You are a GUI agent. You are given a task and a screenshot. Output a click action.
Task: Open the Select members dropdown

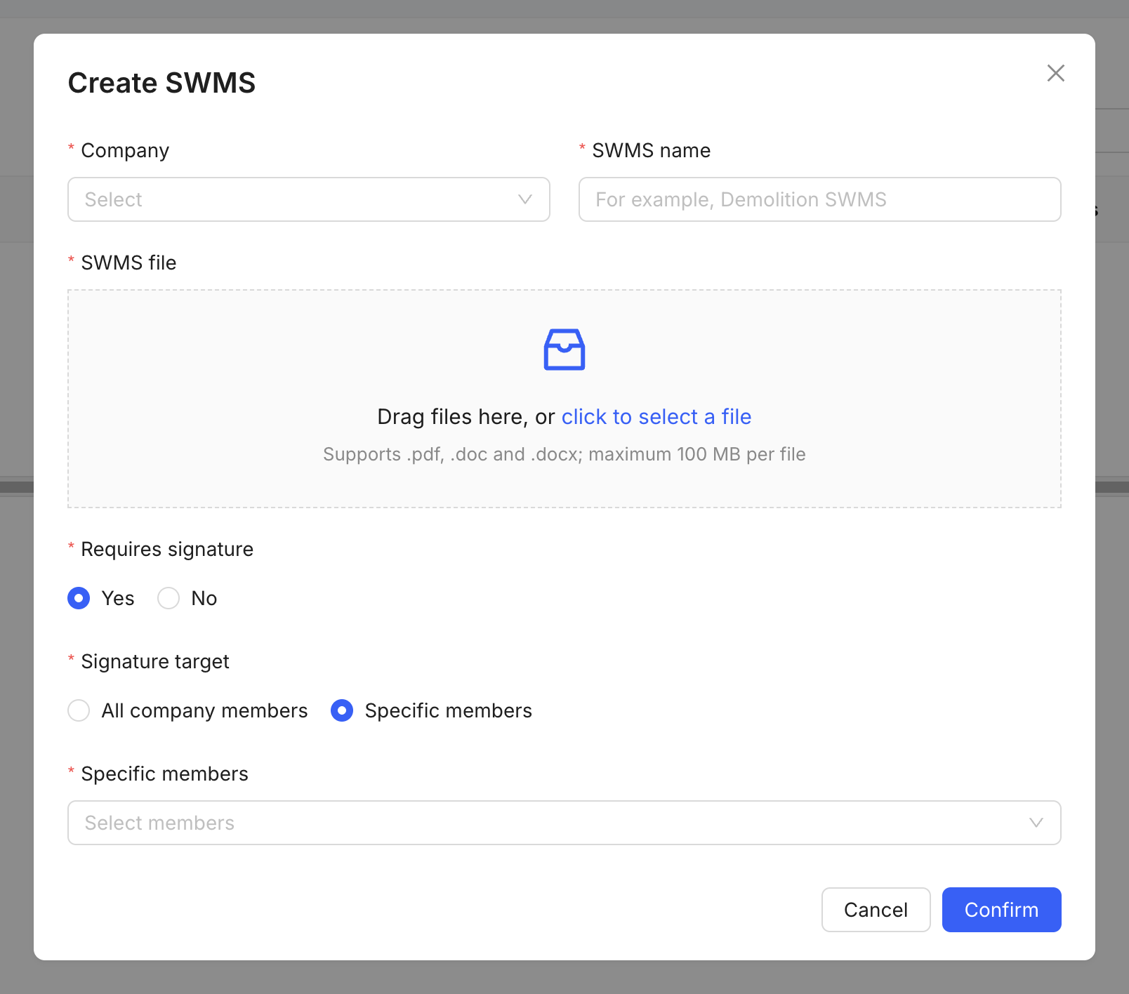tap(564, 823)
